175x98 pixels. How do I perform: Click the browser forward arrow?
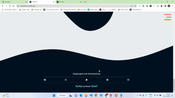tap(6, 6)
